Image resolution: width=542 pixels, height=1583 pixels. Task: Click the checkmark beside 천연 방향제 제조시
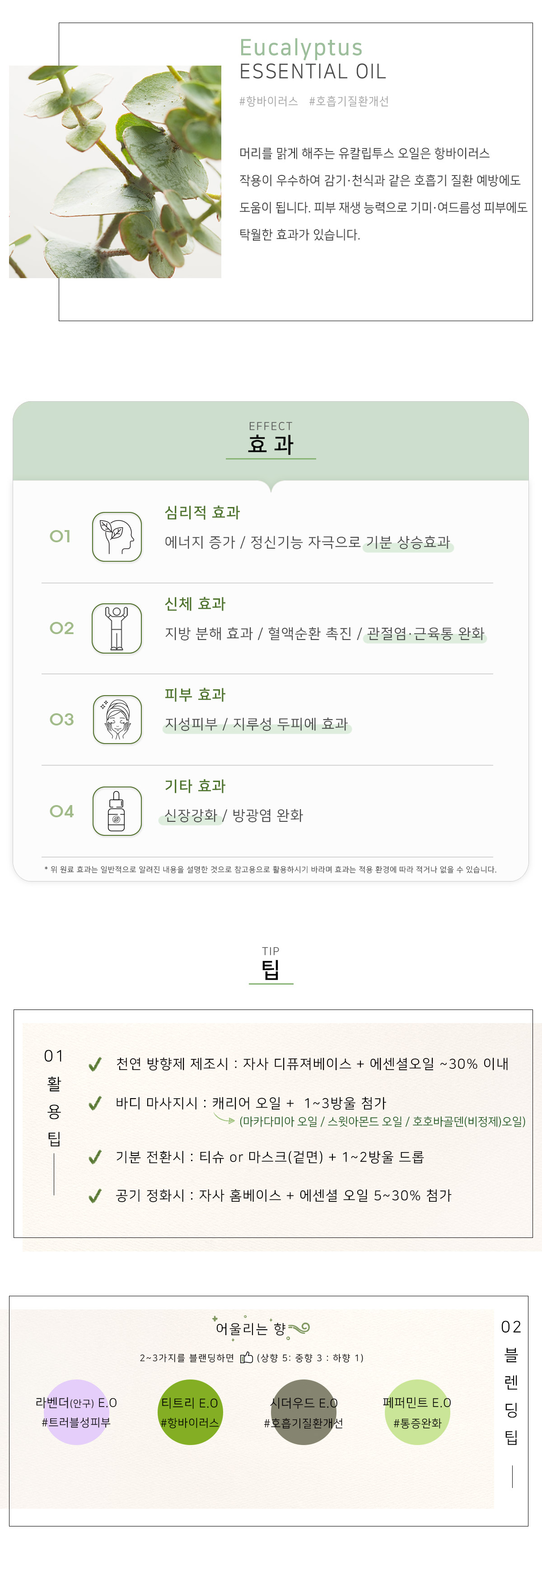94,1064
